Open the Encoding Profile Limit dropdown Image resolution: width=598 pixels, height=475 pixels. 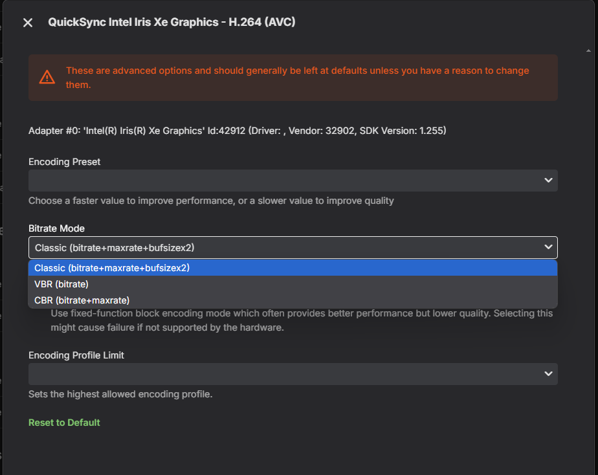293,373
